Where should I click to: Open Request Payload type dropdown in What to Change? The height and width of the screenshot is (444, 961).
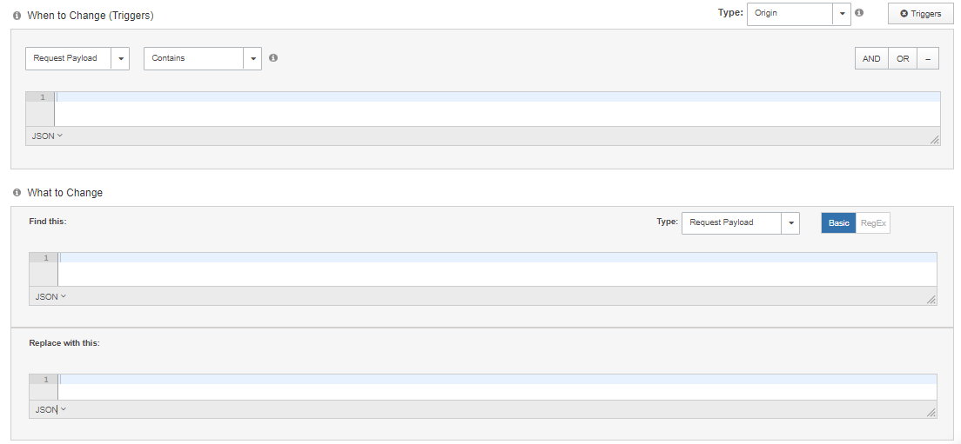pyautogui.click(x=740, y=223)
